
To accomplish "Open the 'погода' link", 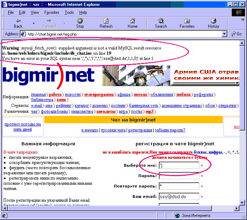I will coord(140,94).
